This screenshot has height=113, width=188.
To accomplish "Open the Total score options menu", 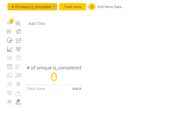I will [84, 7].
